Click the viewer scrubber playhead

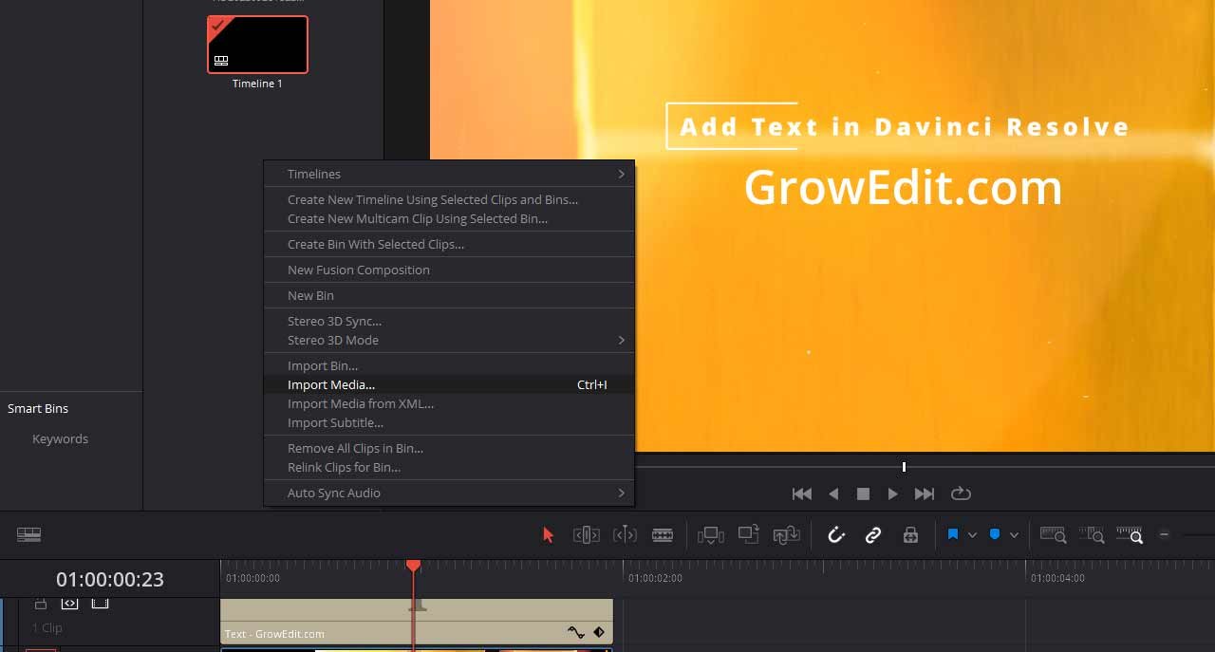click(x=904, y=467)
